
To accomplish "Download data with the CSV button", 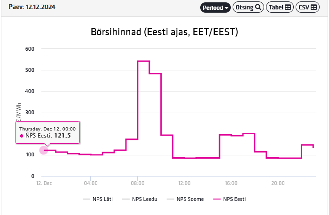I will [307, 8].
